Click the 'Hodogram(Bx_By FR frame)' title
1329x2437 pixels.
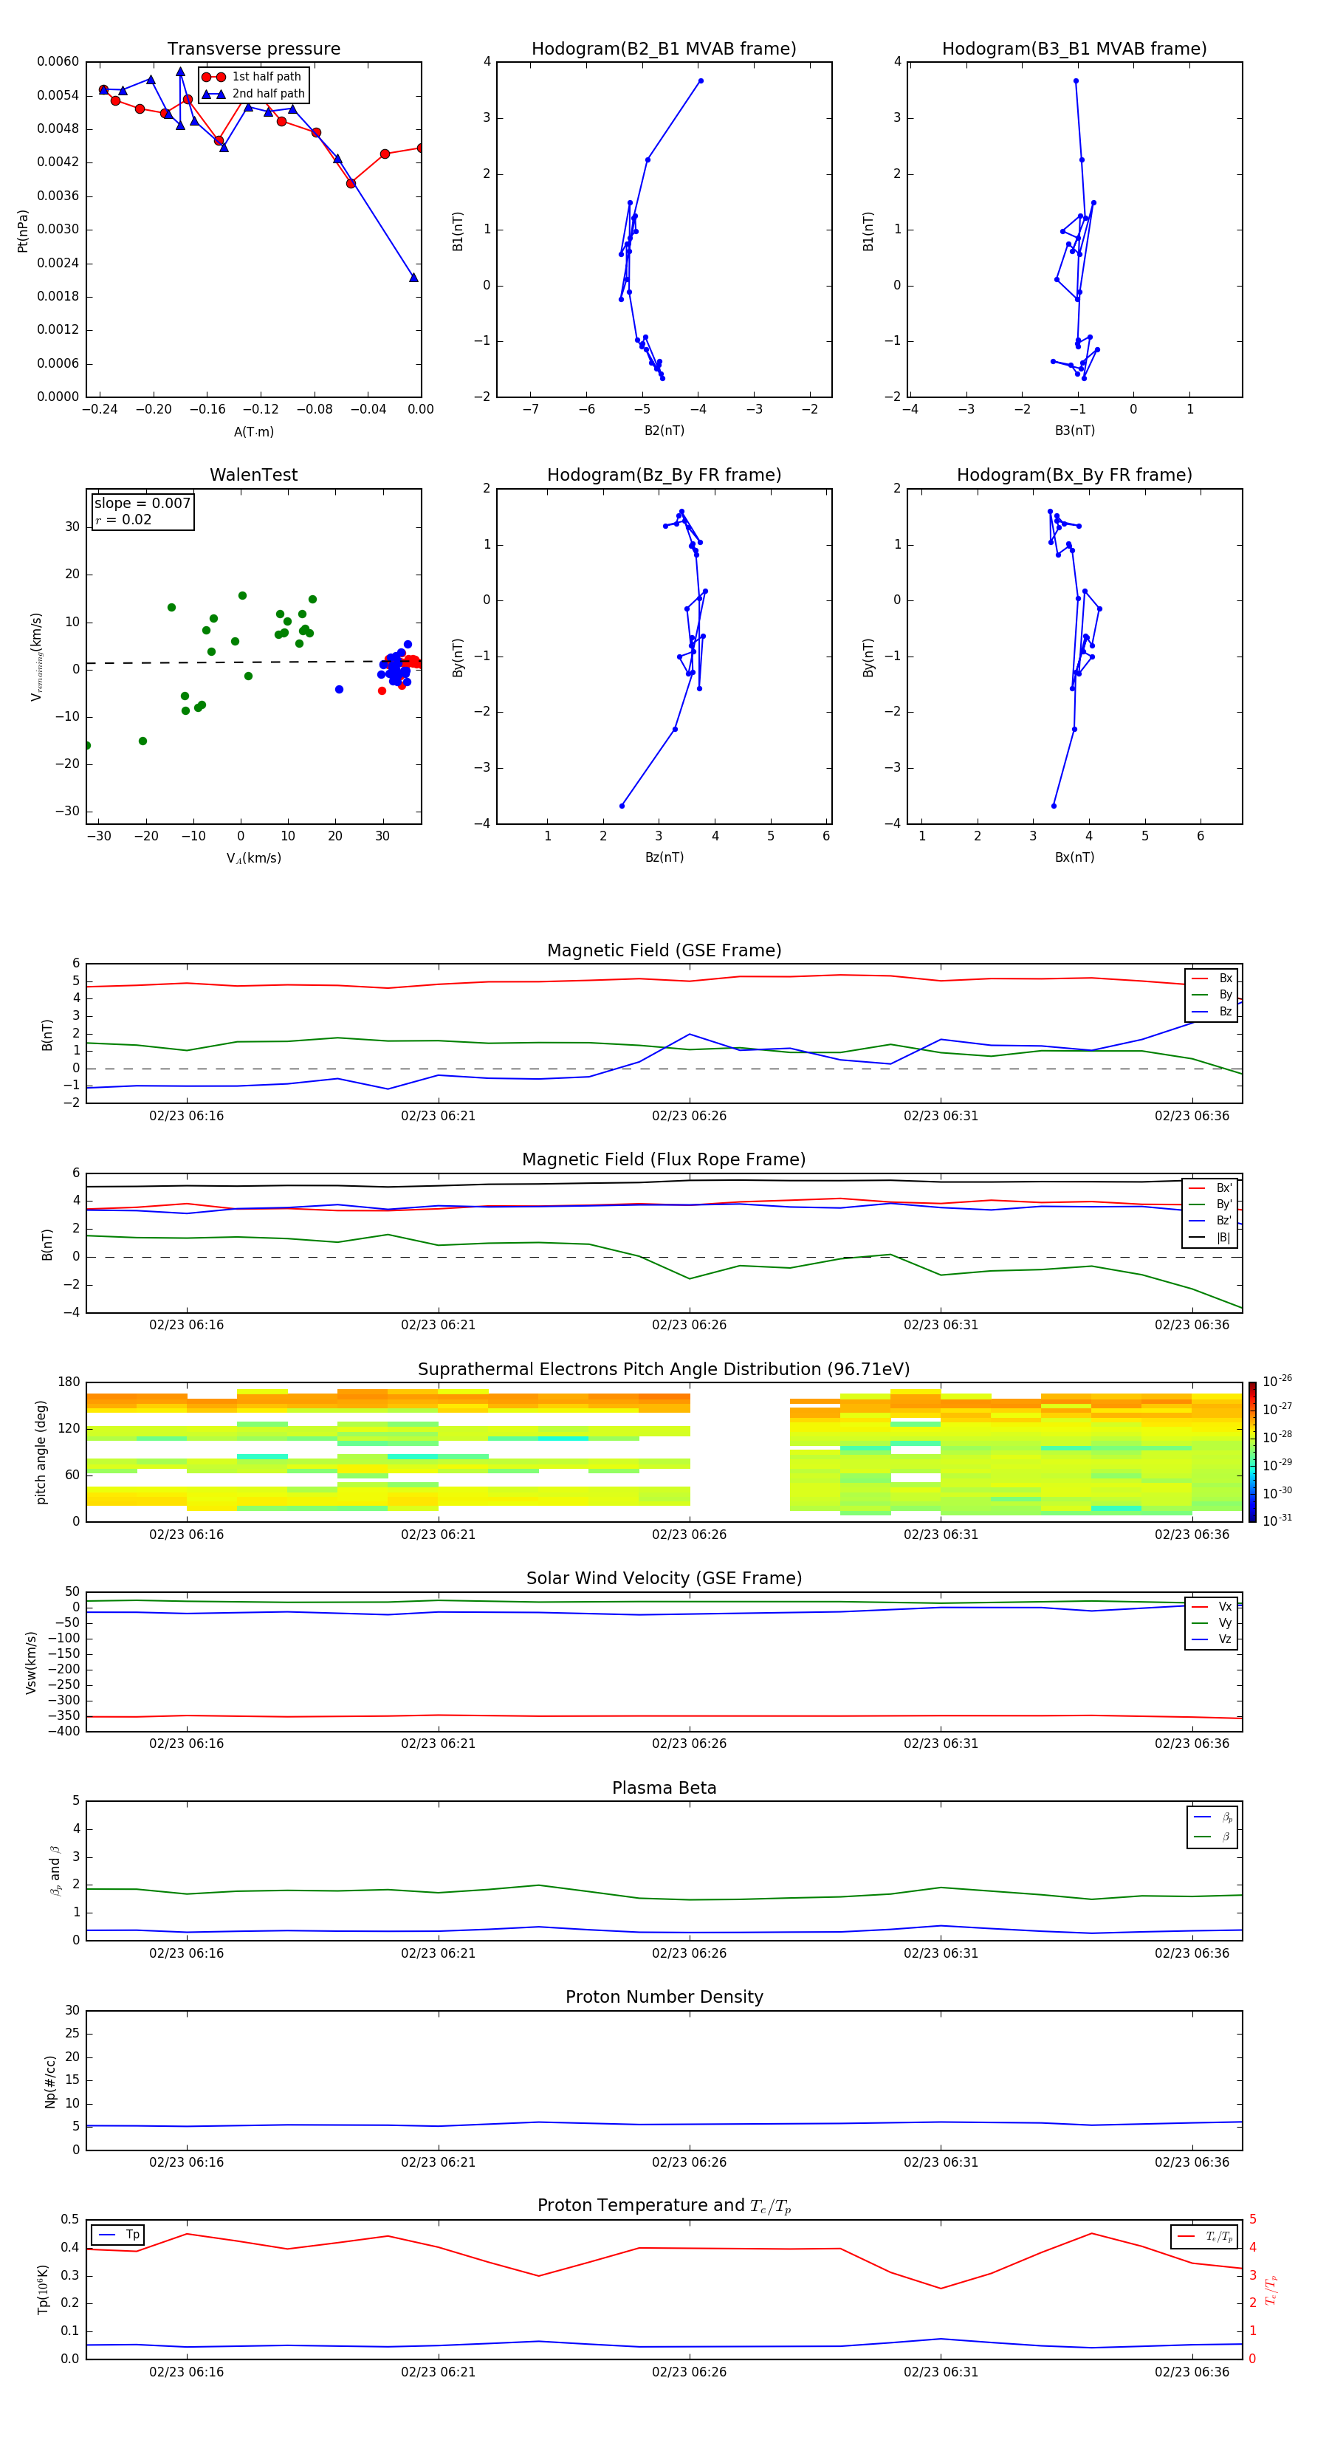tap(1074, 475)
